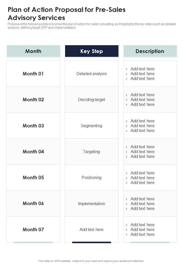Viewport: 183px width, 264px height.
Task: Click the Segmenting key step cell
Action: (x=91, y=126)
